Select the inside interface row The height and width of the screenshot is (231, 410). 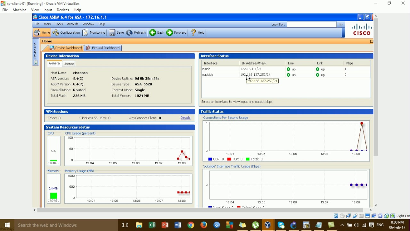click(x=286, y=69)
